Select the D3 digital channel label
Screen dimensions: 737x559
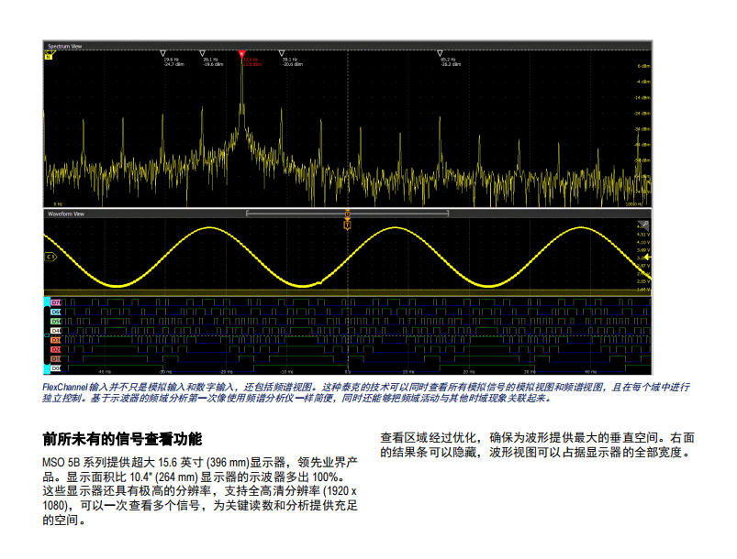point(56,340)
